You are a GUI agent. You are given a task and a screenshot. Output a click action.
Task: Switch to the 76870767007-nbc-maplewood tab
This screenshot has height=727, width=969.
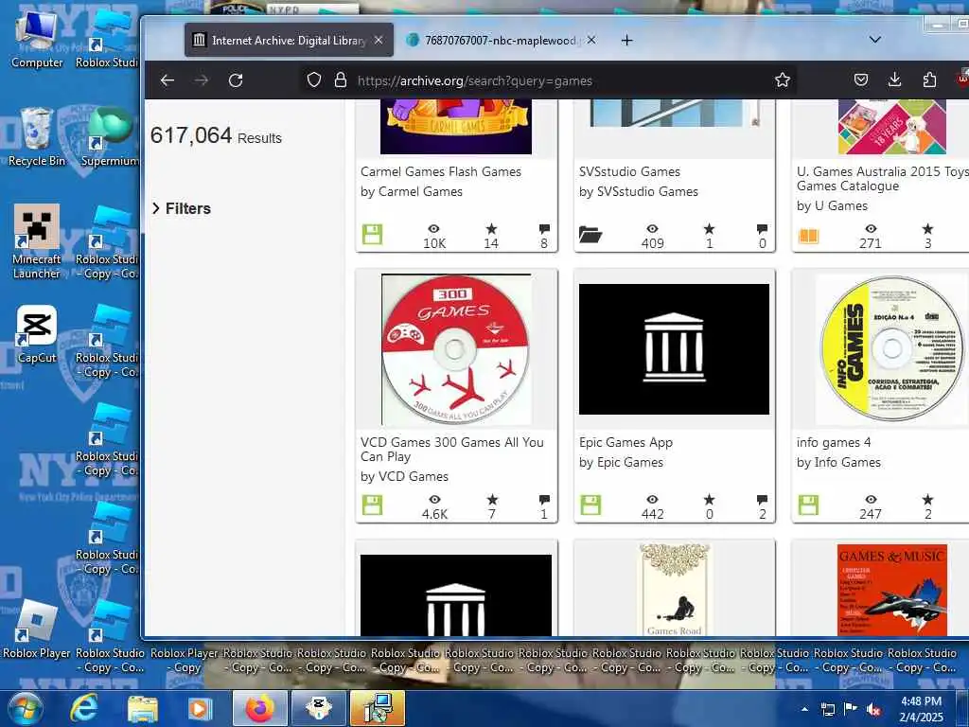501,40
